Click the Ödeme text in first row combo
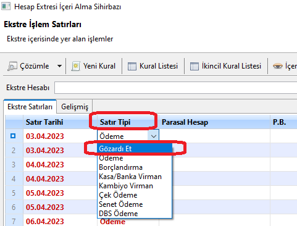Image resolution: width=297 pixels, height=226 pixels. [x=112, y=136]
